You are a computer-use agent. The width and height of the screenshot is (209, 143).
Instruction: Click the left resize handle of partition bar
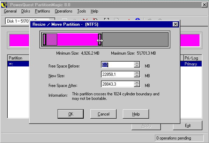pyautogui.click(x=44, y=39)
